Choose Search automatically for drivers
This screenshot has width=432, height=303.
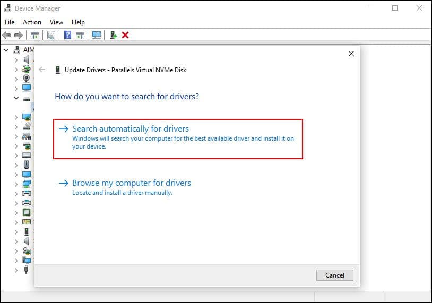click(131, 129)
